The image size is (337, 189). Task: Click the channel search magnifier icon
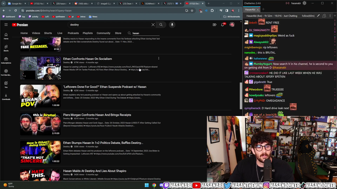(129, 33)
